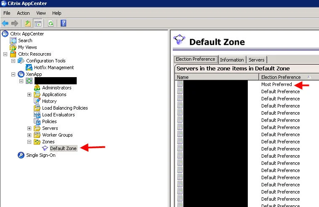Click the Administrators people icon
The width and height of the screenshot is (319, 207).
[x=37, y=88]
